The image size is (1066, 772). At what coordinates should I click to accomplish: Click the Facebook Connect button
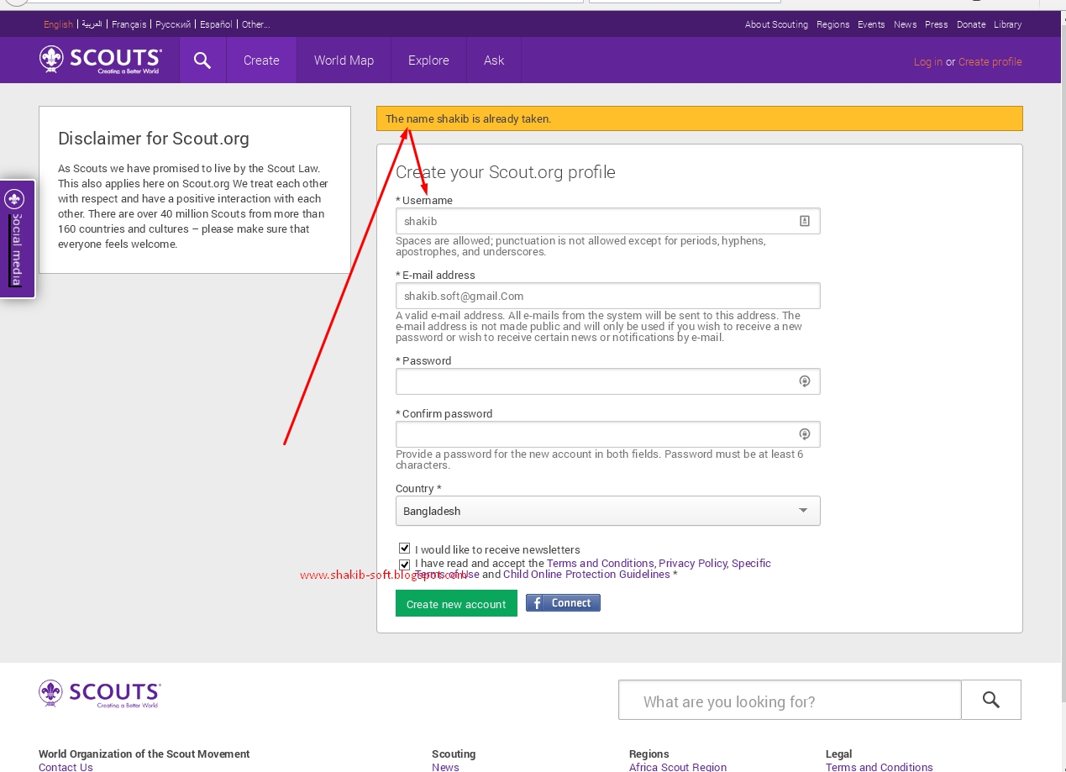click(x=563, y=603)
